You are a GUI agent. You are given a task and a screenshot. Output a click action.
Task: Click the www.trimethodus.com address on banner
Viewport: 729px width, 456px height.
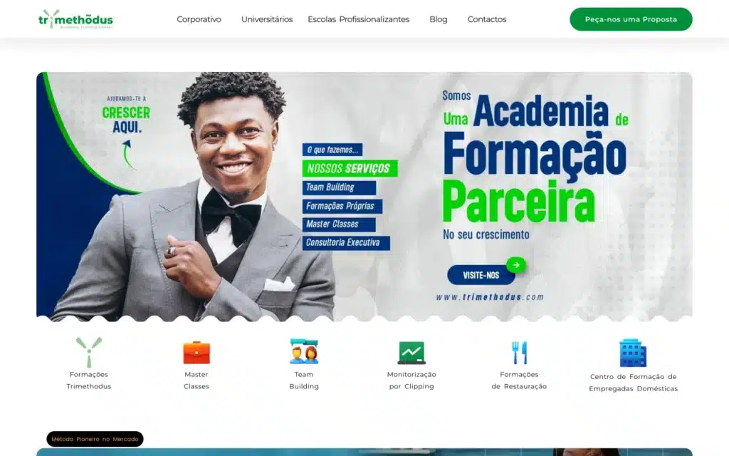[x=490, y=297]
